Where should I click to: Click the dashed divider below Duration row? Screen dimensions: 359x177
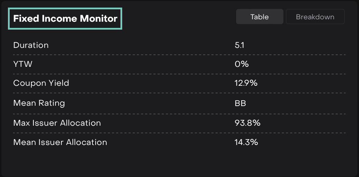(179, 54)
